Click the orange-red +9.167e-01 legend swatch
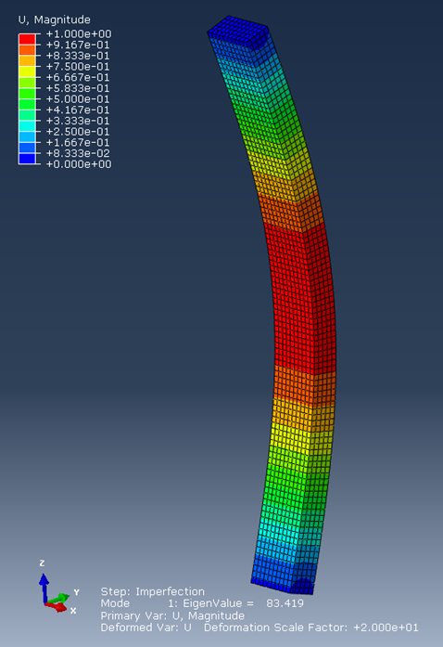 pos(27,50)
